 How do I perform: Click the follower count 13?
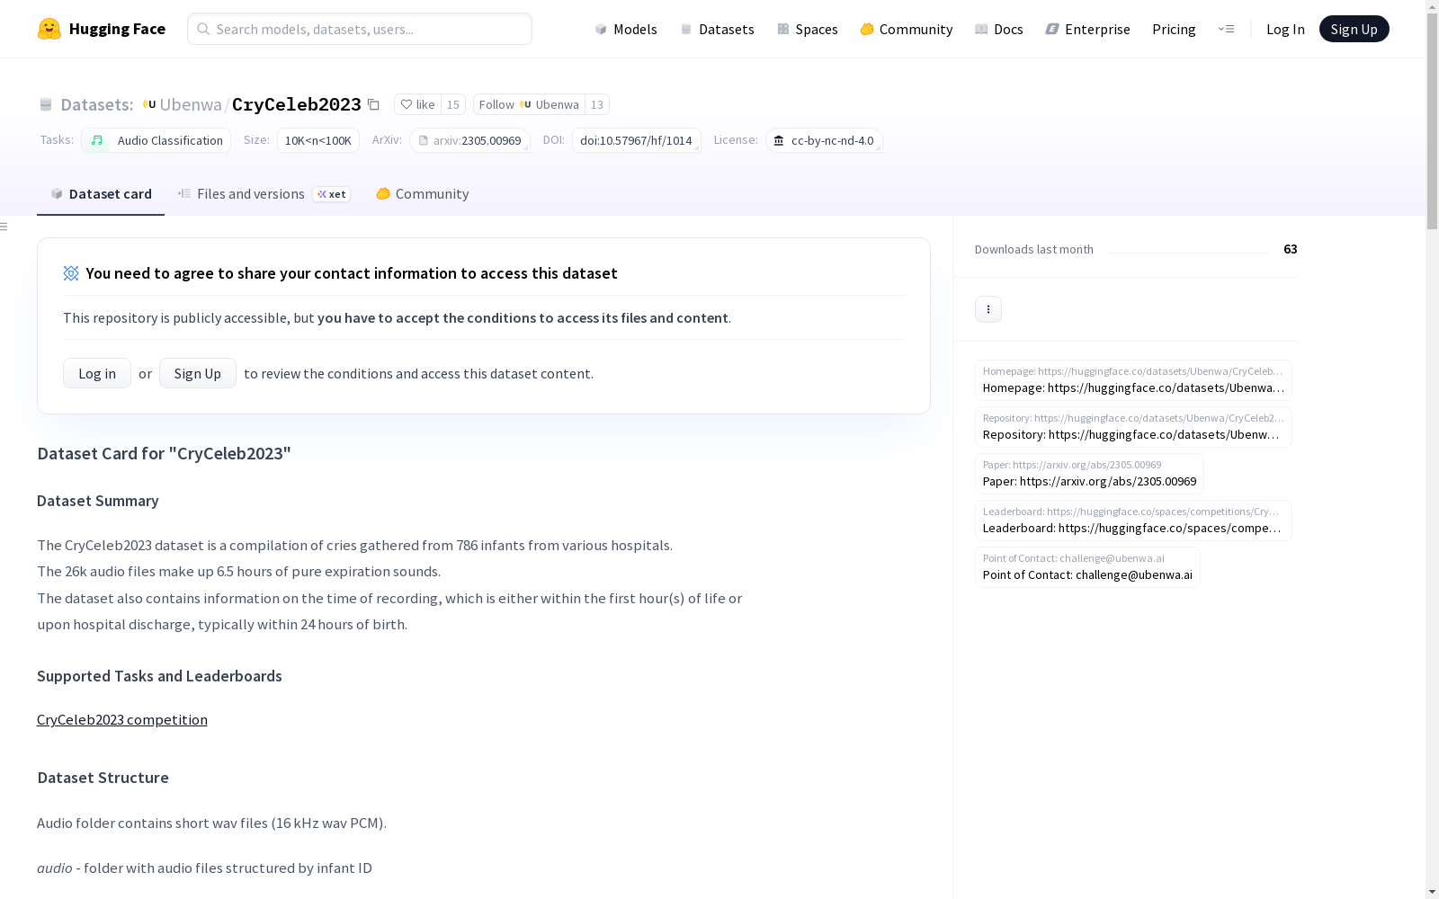(597, 104)
